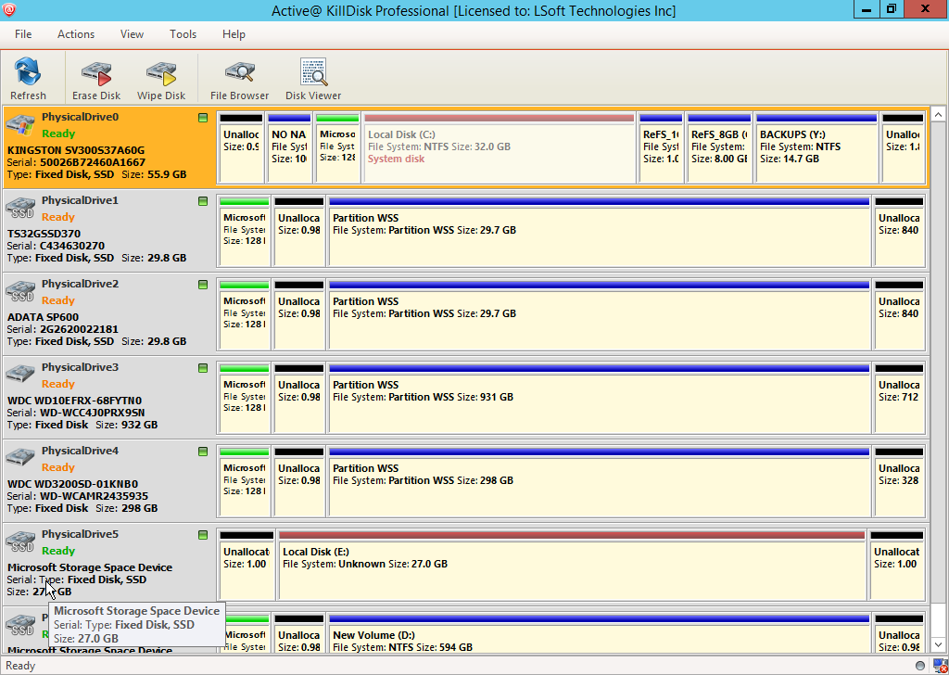Click the red System disk label
Viewport: 949px width, 675px height.
pyautogui.click(x=396, y=159)
